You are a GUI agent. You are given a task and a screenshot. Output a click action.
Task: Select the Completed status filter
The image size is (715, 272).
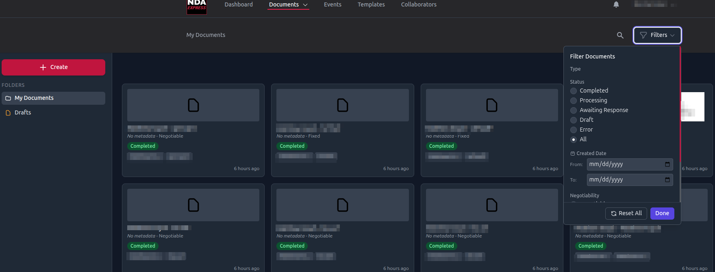tap(574, 91)
